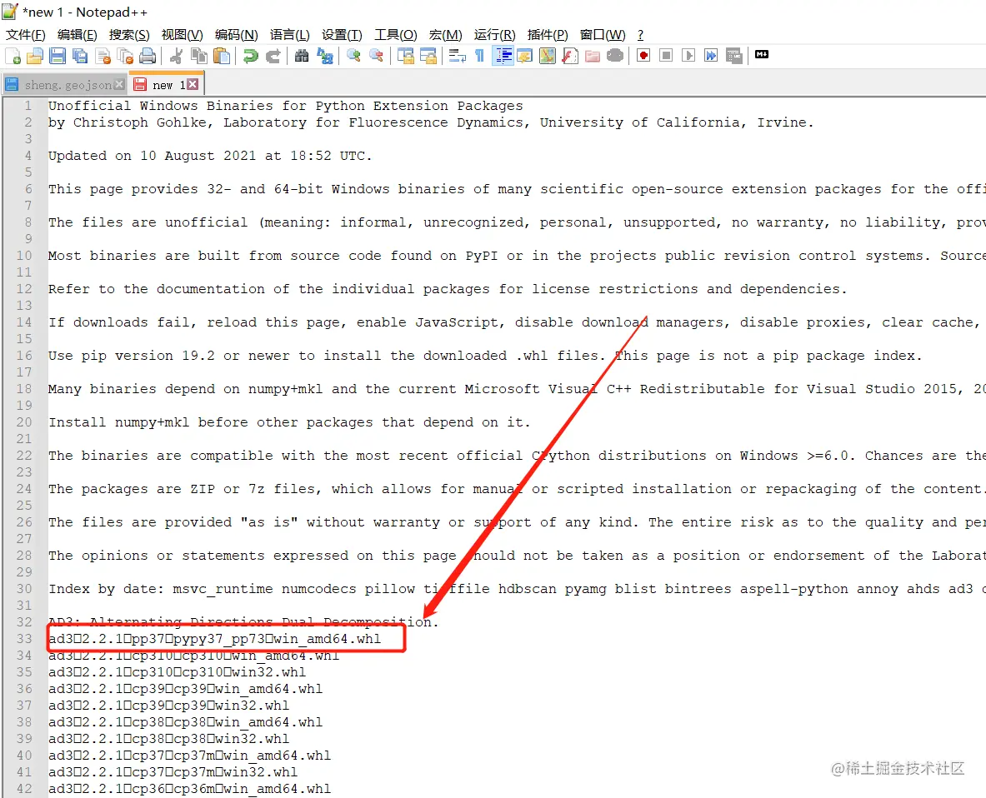Click line number 1 in margin
The height and width of the screenshot is (798, 986).
pyautogui.click(x=28, y=106)
